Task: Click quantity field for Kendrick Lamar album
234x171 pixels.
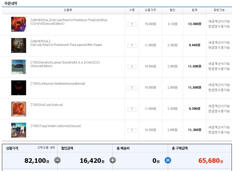Action: 132,67
